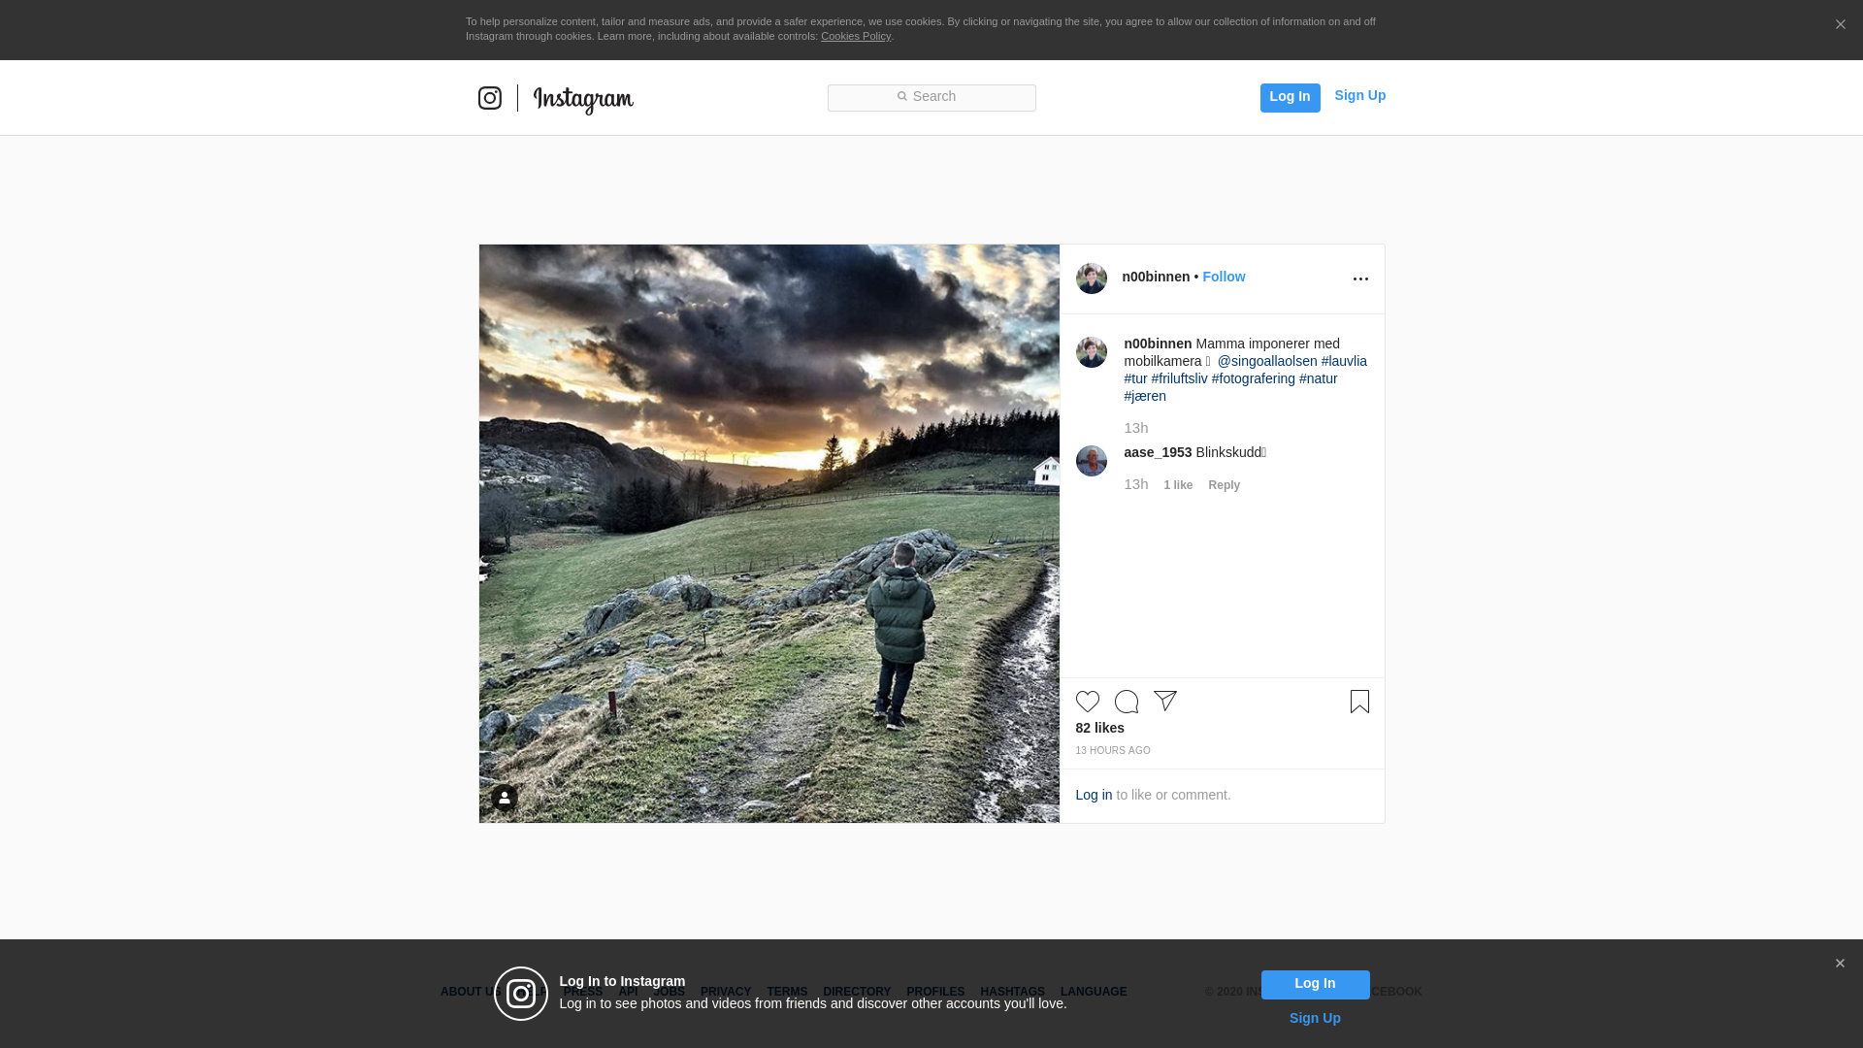Screen dimensions: 1863x1048
Task: Open the #friluftsliv hashtag
Action: [x=1179, y=378]
